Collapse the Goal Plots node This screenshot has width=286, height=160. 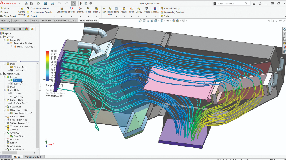pos(5,133)
